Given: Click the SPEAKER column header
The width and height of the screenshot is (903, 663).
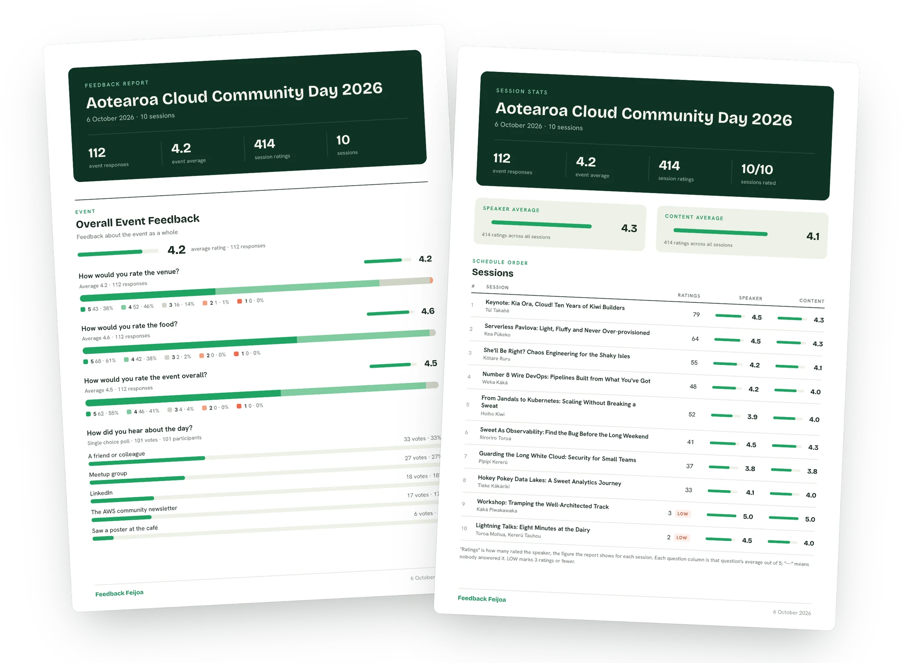Looking at the screenshot, I should coord(750,298).
